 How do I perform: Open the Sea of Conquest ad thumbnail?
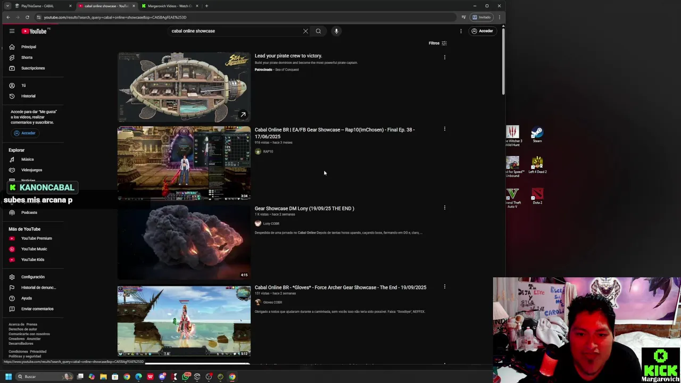pos(184,87)
